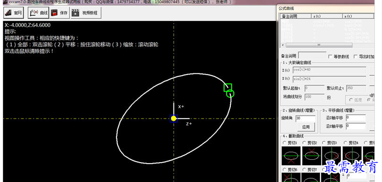This screenshot has width=382, height=182.
Task: Click the green square start marker
Action: pos(228,88)
